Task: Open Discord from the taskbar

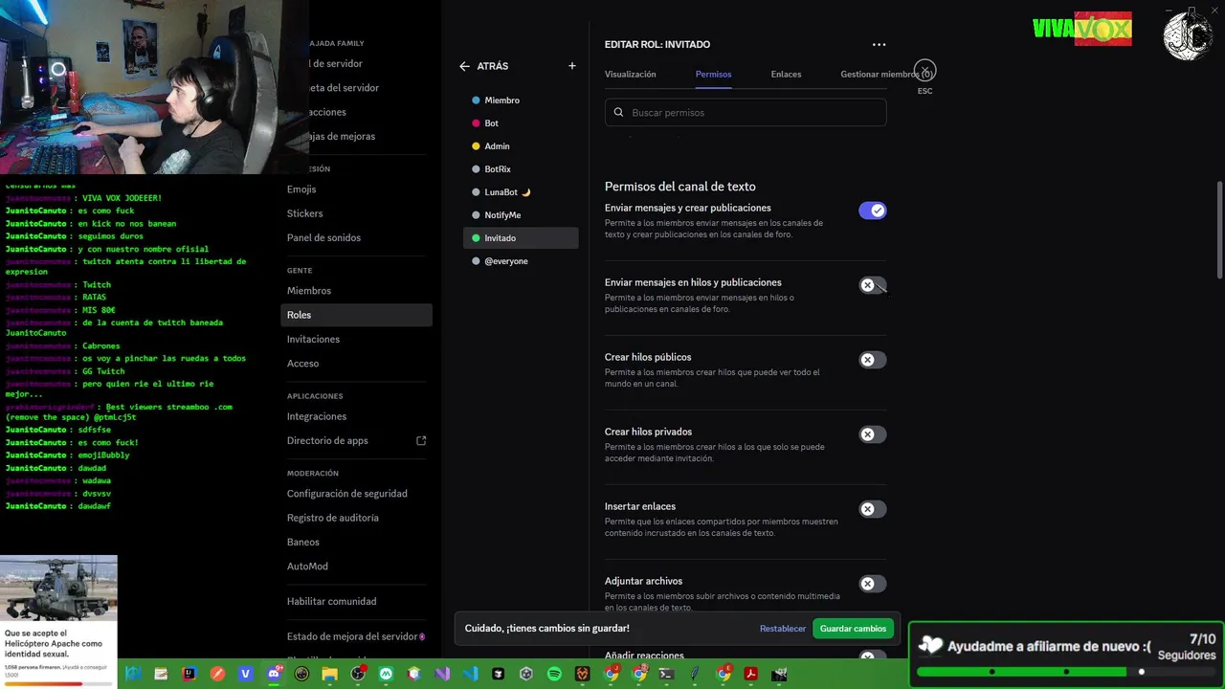Action: point(274,674)
